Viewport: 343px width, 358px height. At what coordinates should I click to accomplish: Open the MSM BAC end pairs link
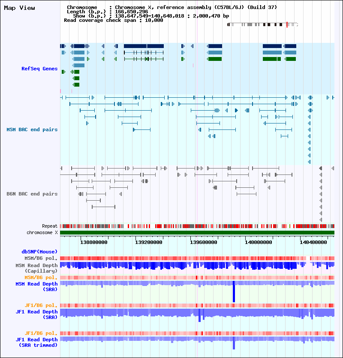(32, 129)
